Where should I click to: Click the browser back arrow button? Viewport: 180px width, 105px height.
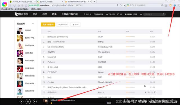click(x=10, y=5)
